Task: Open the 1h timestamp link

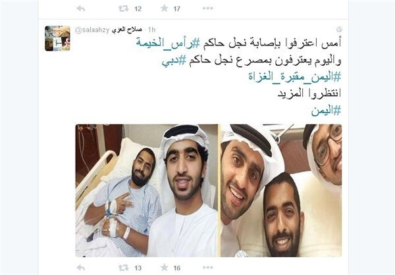Action: click(x=151, y=30)
